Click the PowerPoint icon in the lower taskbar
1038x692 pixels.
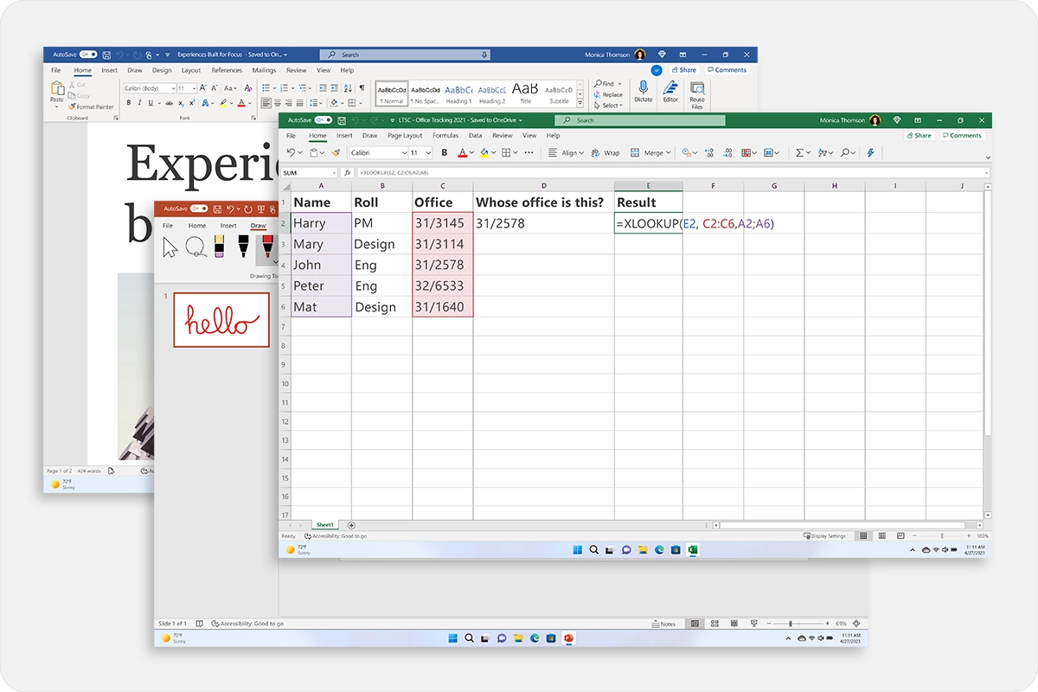568,638
